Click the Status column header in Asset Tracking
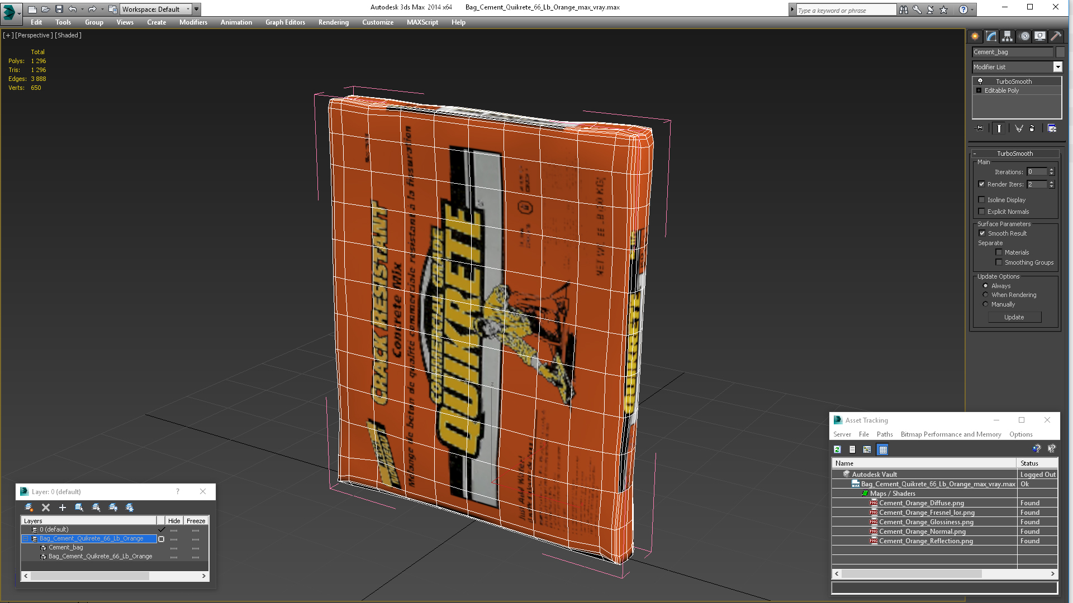The width and height of the screenshot is (1073, 603). point(1037,463)
